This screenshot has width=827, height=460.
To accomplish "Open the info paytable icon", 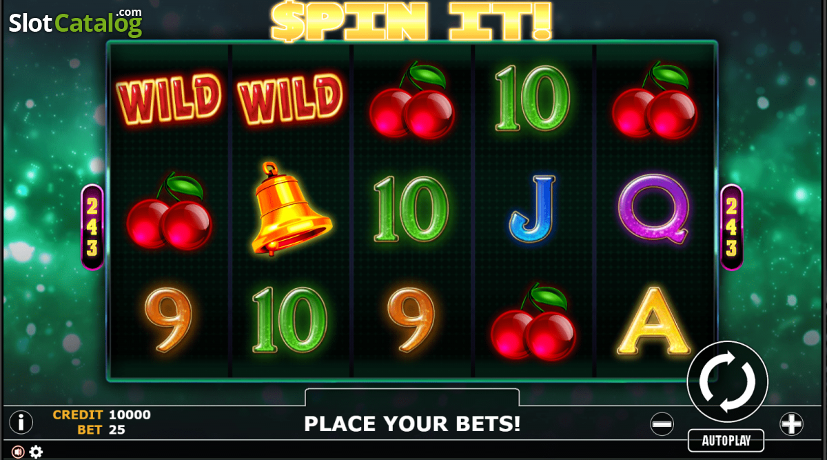I will 21,421.
